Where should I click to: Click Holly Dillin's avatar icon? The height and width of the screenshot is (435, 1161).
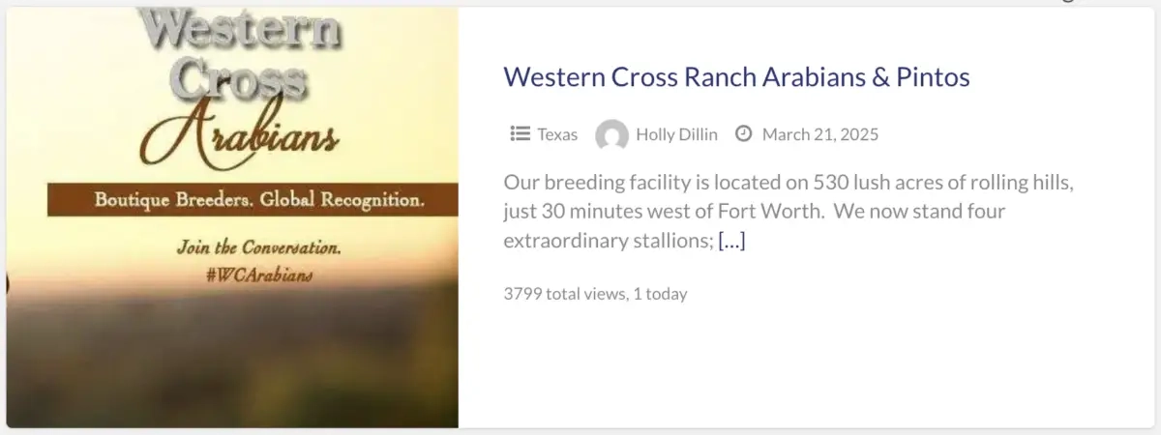611,135
